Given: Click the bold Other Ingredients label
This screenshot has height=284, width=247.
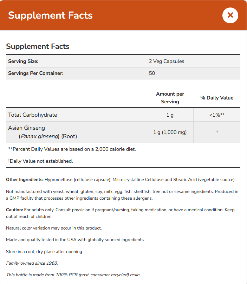Looking at the screenshot, I should pos(25,180).
